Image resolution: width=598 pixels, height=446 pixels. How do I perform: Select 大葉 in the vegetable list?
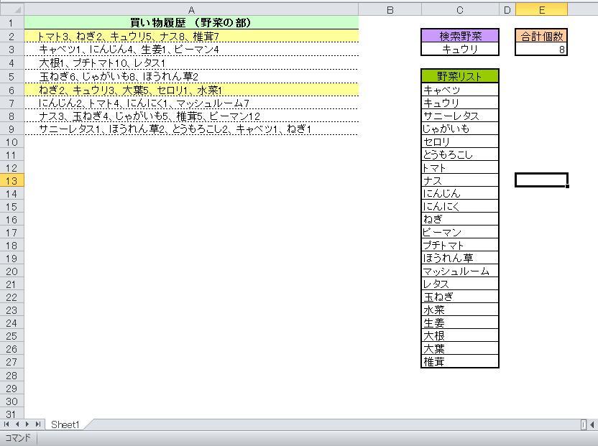pyautogui.click(x=460, y=349)
